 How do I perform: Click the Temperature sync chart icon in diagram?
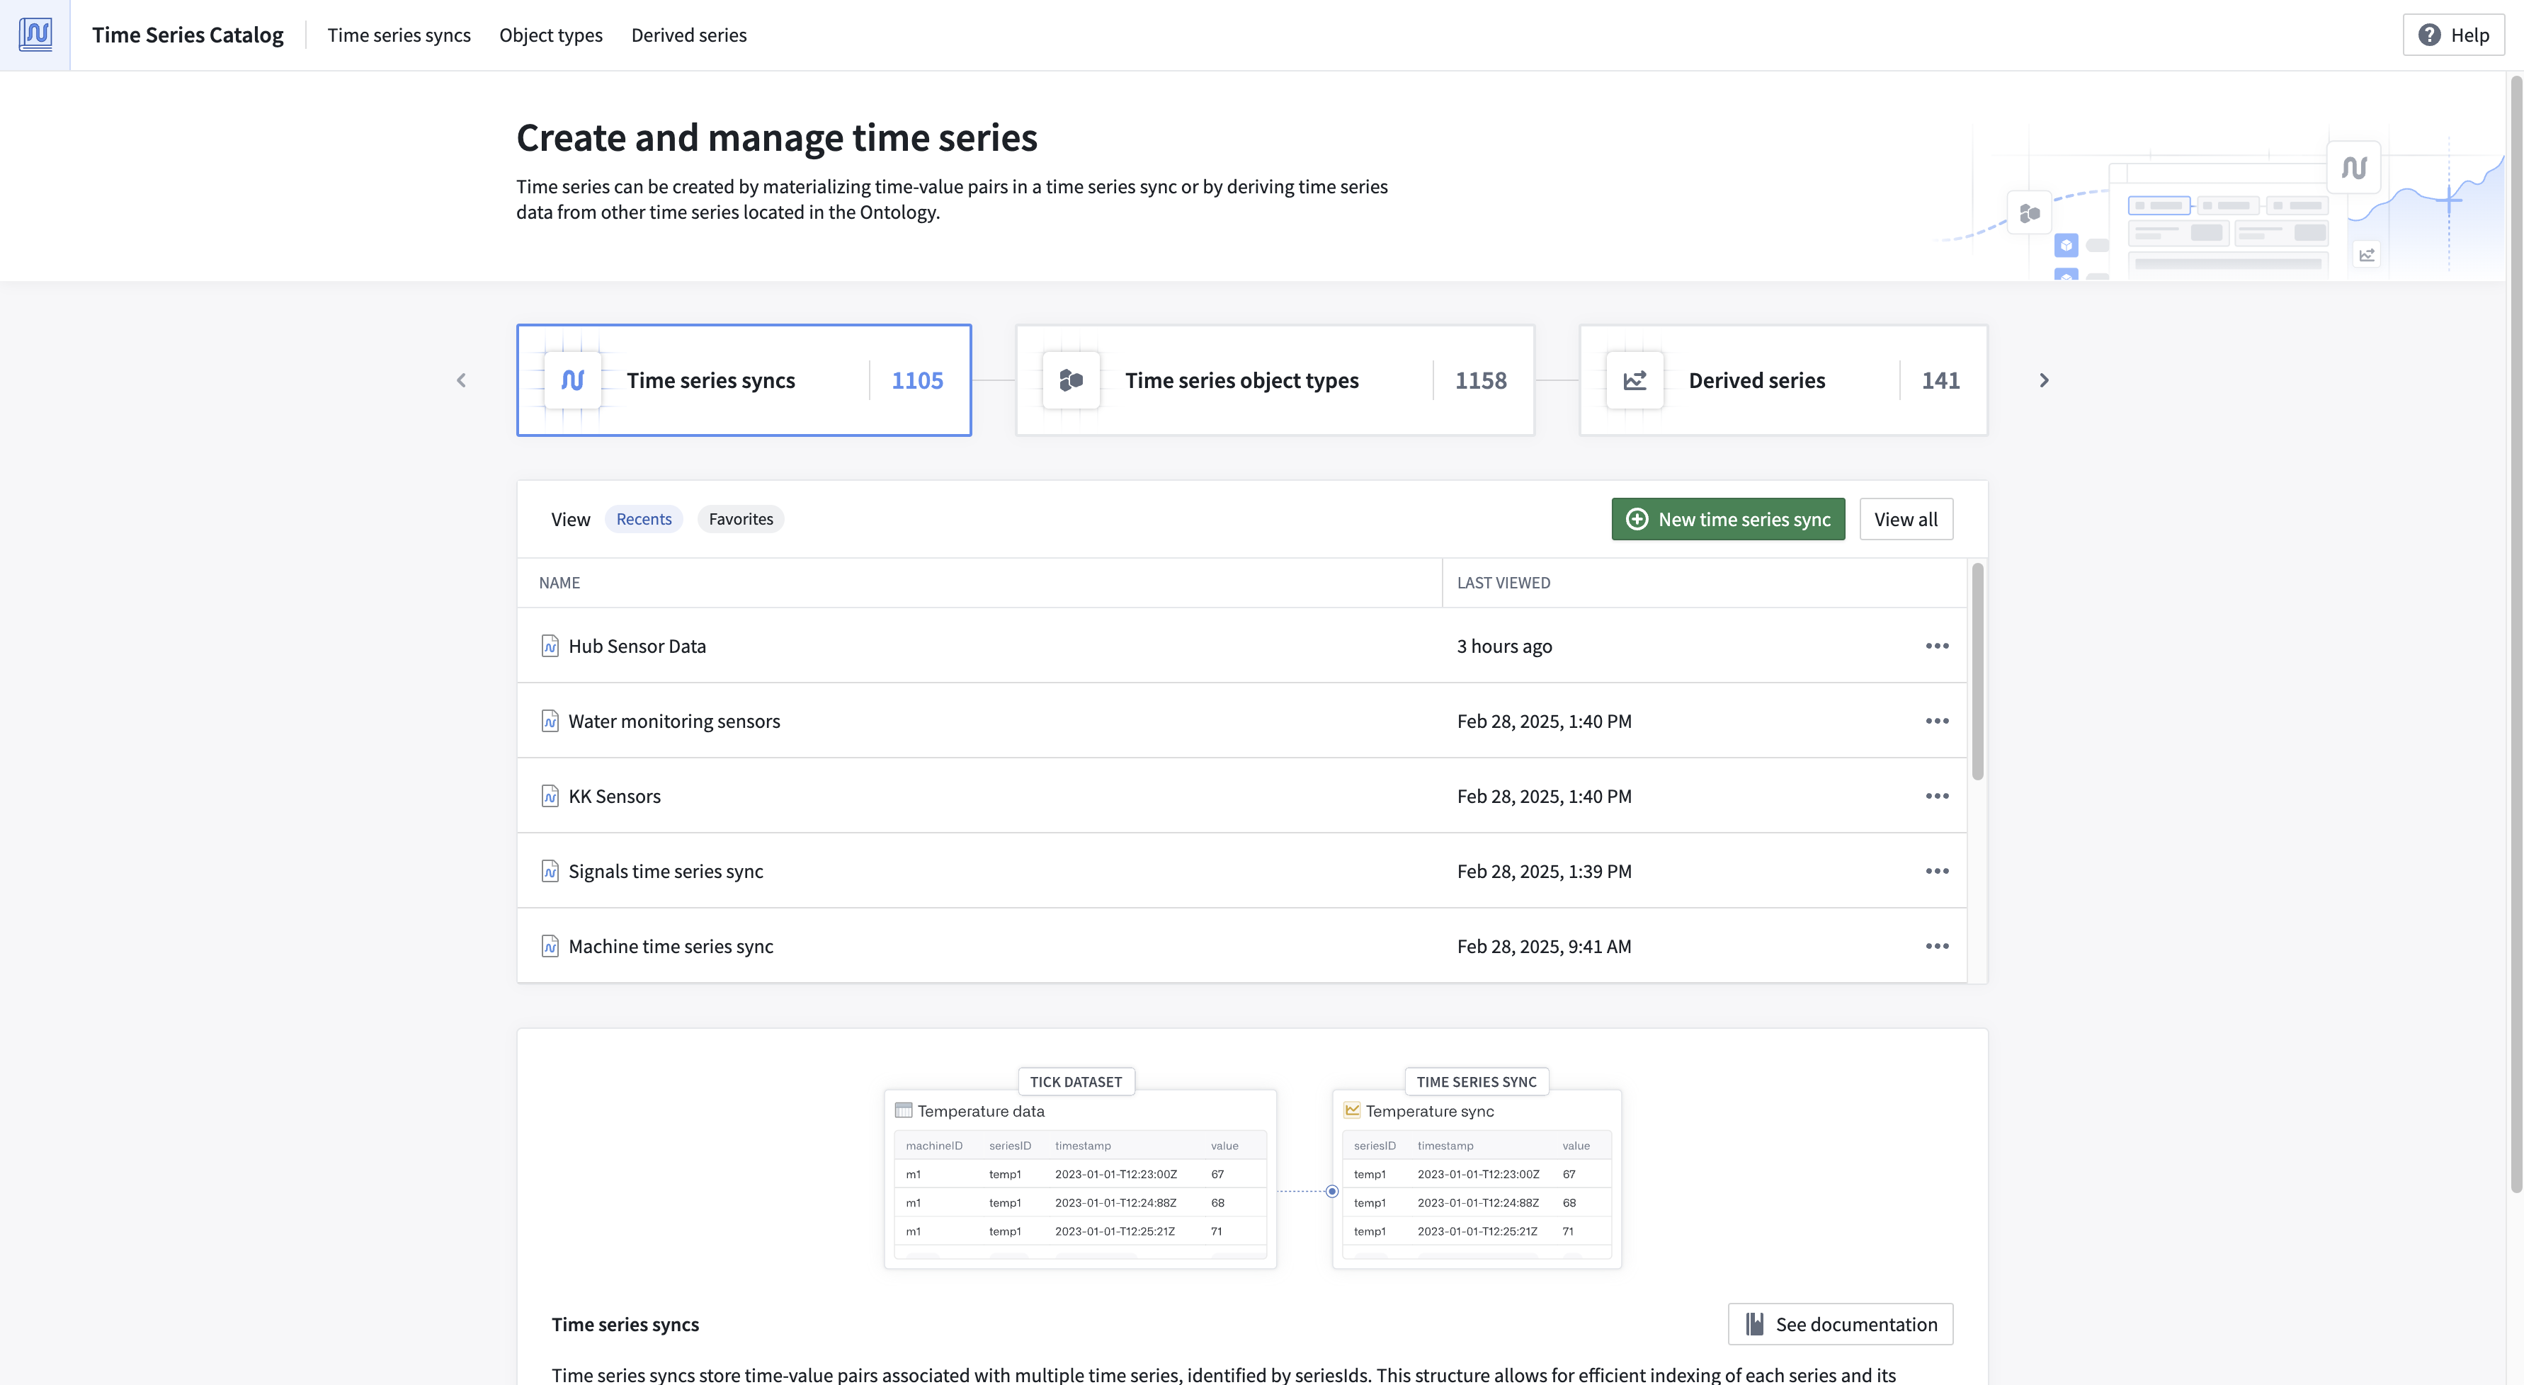pyautogui.click(x=1352, y=1110)
